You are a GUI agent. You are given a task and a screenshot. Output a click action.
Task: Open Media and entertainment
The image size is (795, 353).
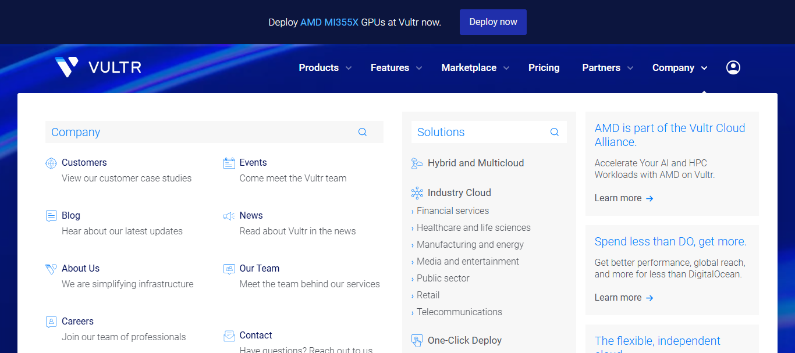pos(468,261)
